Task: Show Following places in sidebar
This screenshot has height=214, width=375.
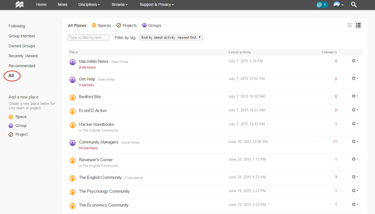Action: (x=17, y=26)
